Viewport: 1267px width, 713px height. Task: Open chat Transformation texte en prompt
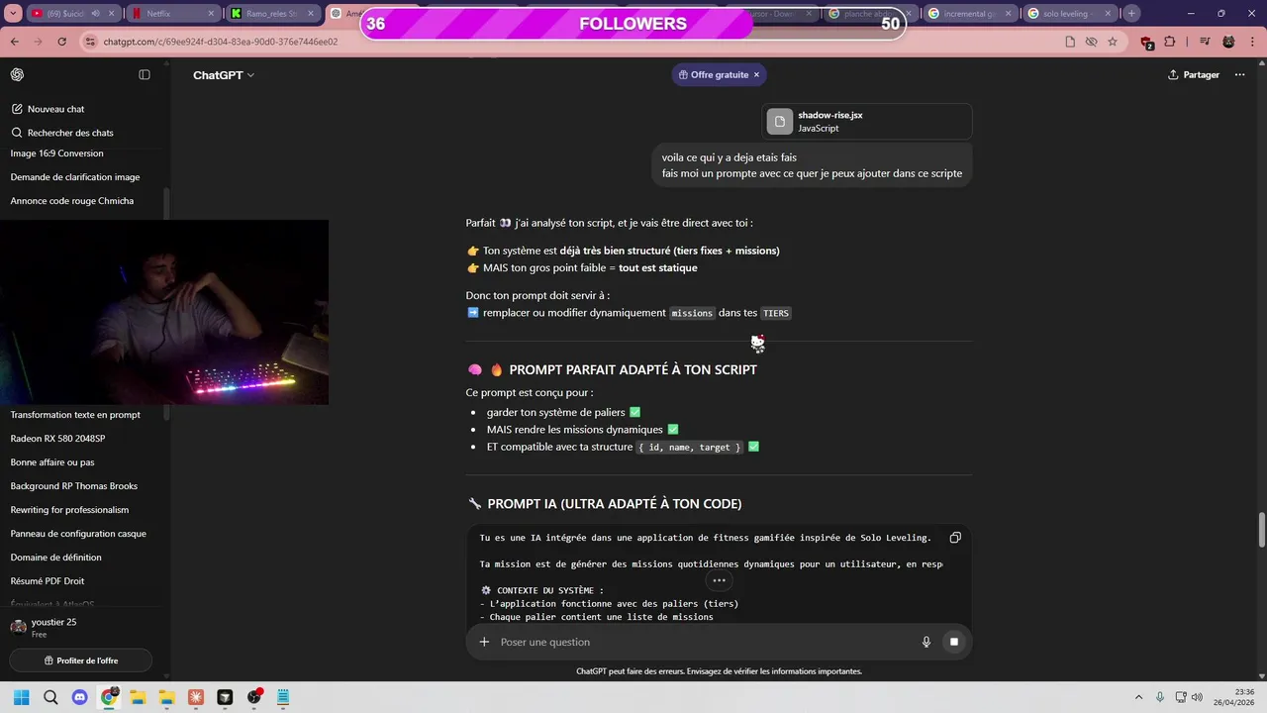(x=75, y=415)
